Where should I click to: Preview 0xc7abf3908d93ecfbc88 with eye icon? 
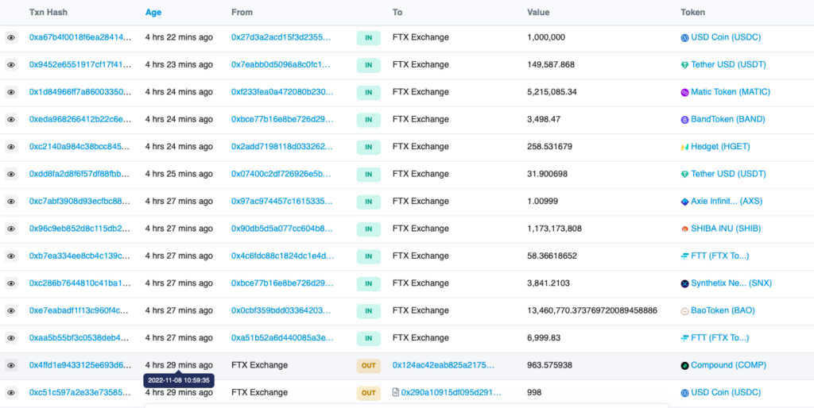point(11,202)
